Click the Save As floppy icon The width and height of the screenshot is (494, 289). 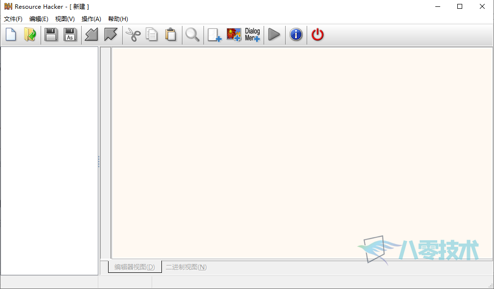coord(70,34)
